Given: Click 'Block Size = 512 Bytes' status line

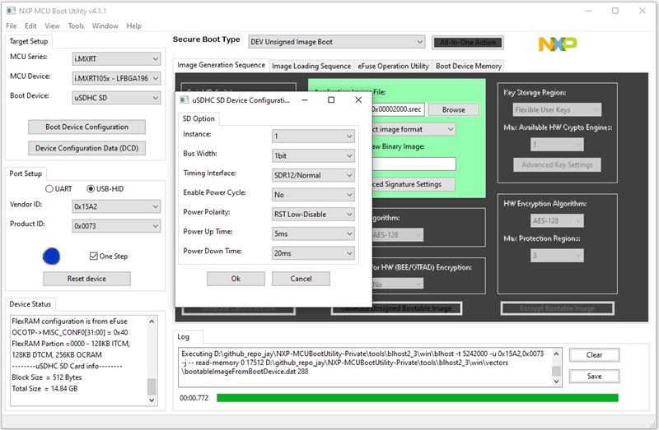Looking at the screenshot, I should 47,377.
